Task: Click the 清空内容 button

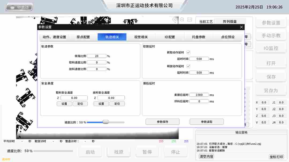Action: pos(206,156)
